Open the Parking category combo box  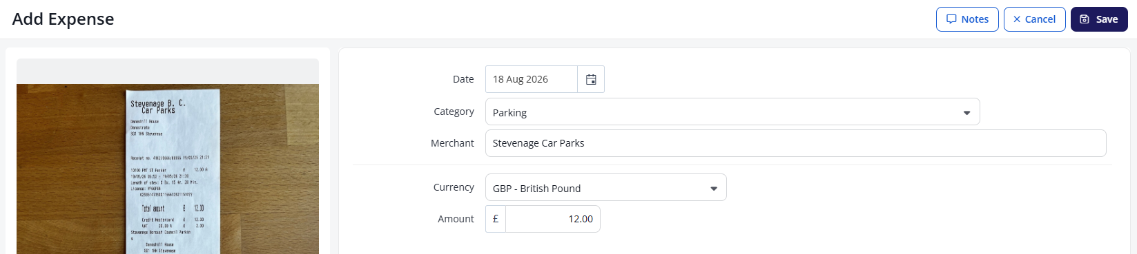tap(732, 112)
